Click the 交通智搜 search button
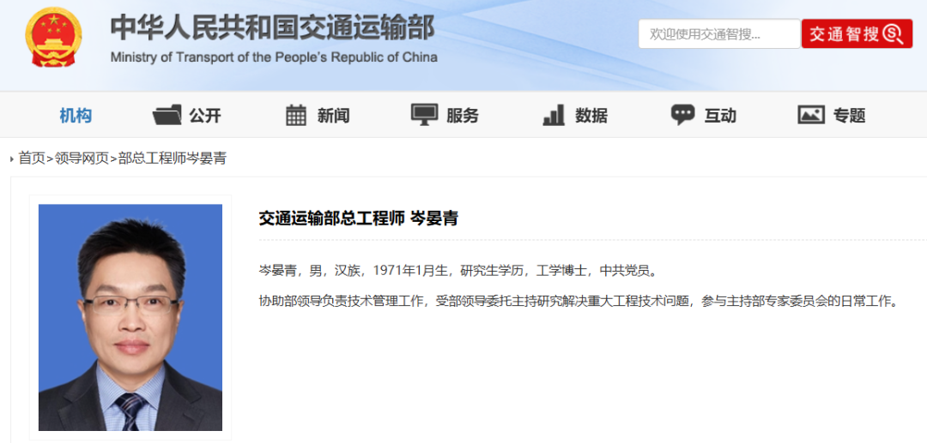The height and width of the screenshot is (443, 927). pos(857,34)
